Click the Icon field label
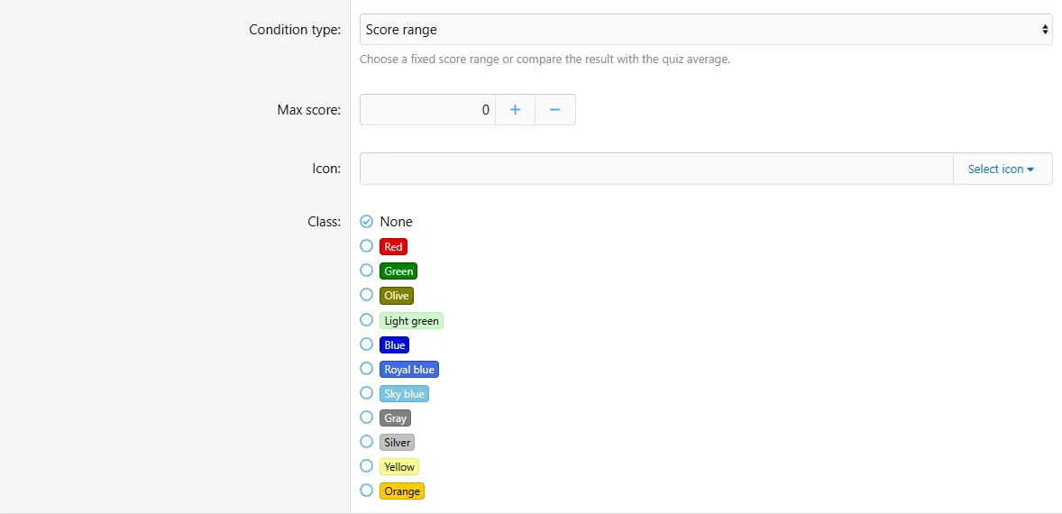 pos(327,169)
